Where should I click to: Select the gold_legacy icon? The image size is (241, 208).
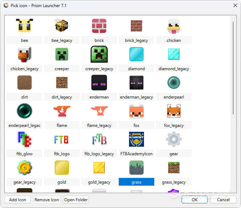tap(99, 168)
